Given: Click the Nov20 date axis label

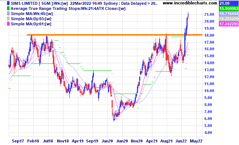Looking at the screenshot, I should (x=137, y=141).
